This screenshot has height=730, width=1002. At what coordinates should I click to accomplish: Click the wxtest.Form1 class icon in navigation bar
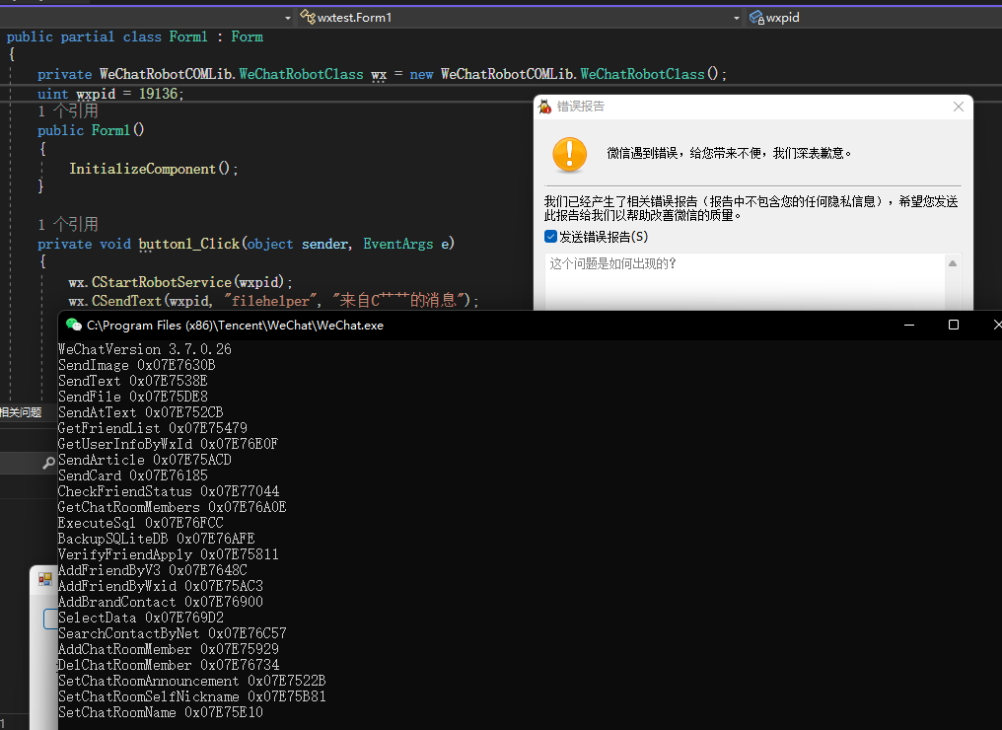(x=307, y=17)
